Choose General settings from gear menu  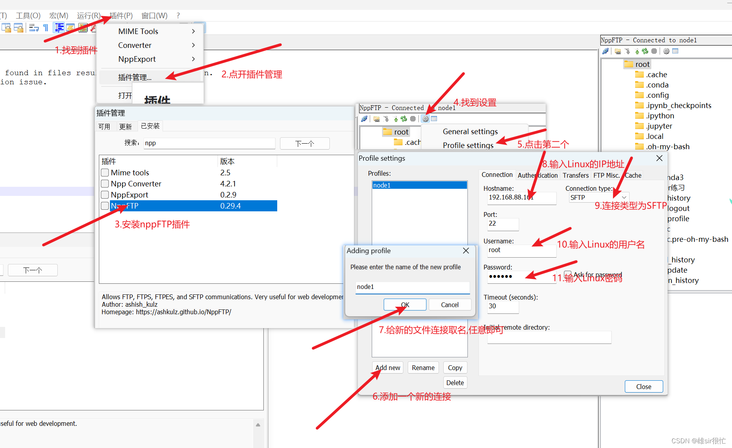click(470, 131)
